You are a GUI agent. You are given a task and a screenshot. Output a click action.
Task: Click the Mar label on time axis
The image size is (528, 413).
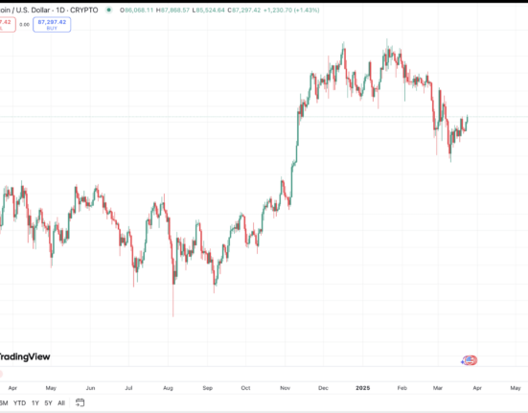(x=438, y=388)
